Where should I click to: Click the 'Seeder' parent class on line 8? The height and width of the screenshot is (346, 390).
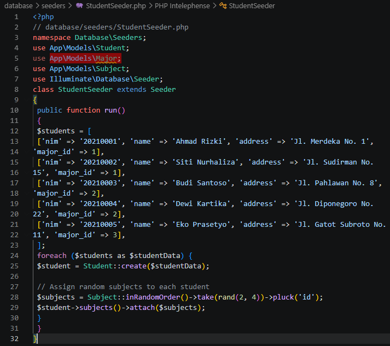163,90
